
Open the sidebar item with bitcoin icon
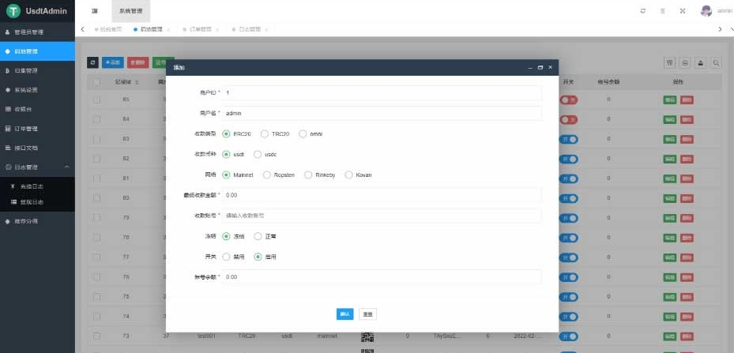(37, 71)
